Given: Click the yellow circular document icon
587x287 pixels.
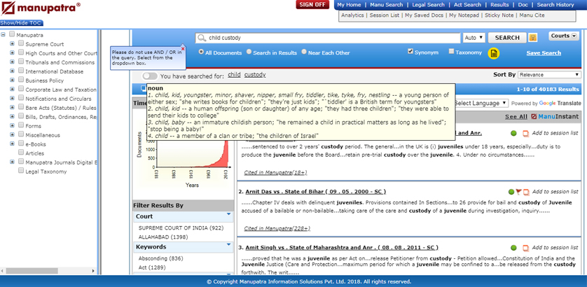Looking at the screenshot, I should [494, 53].
